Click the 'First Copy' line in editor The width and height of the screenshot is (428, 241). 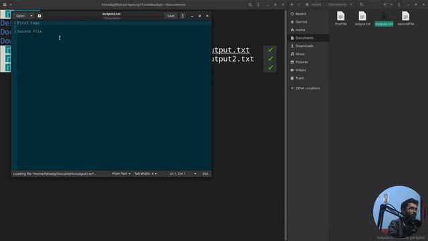pos(28,23)
